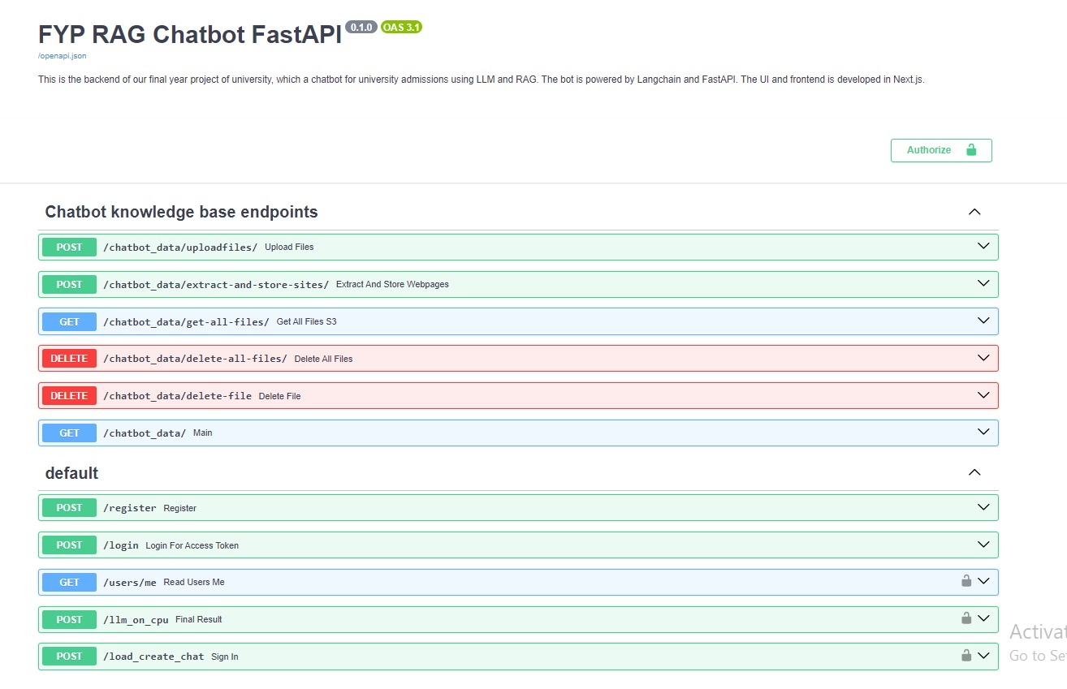Image resolution: width=1067 pixels, height=689 pixels.
Task: Click the Read Users Me description
Action: (x=194, y=583)
